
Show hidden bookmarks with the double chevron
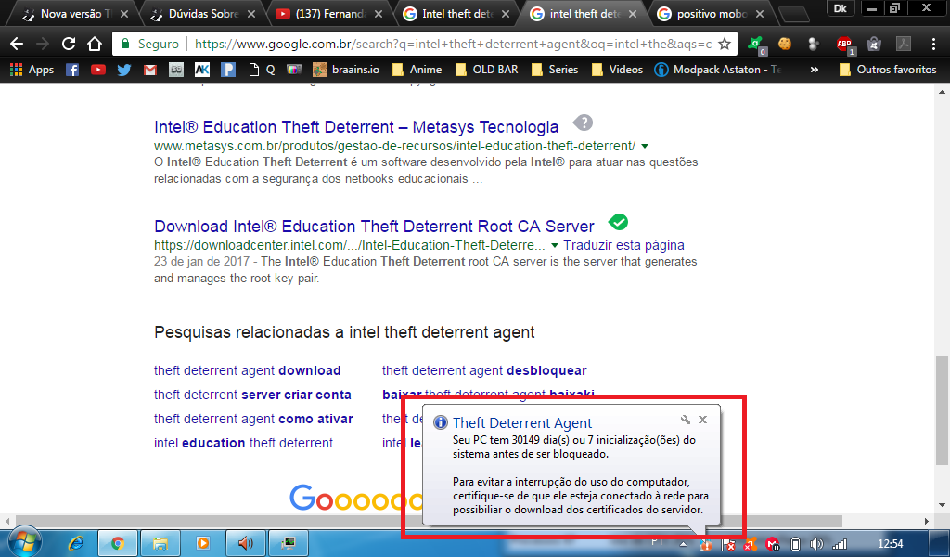pos(815,70)
